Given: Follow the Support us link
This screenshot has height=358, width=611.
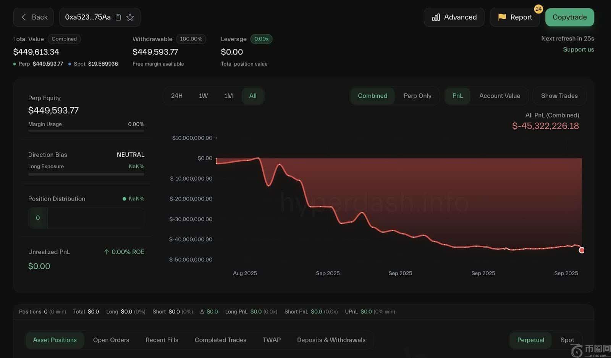Looking at the screenshot, I should click(578, 50).
